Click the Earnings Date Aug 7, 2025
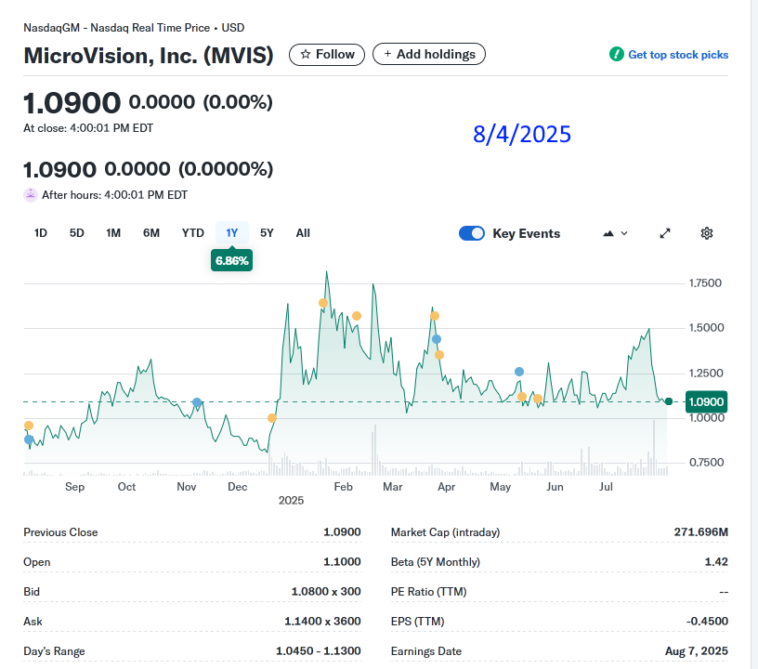The image size is (758, 669). coord(697,651)
